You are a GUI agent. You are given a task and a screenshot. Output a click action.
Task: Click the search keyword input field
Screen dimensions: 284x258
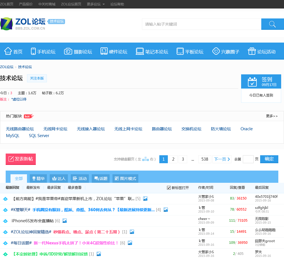(x=202, y=24)
